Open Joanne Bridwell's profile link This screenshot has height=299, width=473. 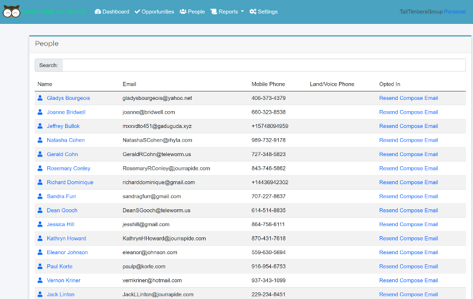point(66,112)
